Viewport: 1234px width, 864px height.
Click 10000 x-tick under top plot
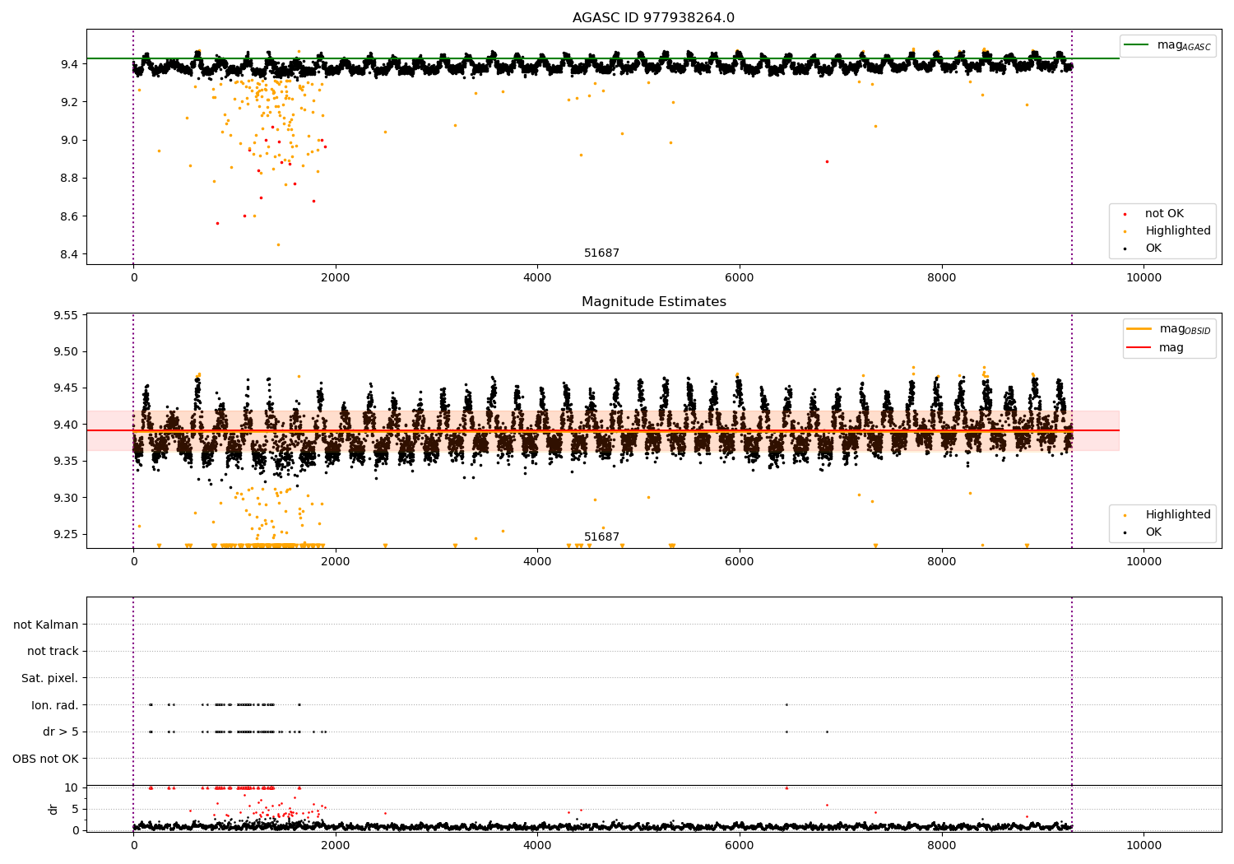coord(1144,278)
